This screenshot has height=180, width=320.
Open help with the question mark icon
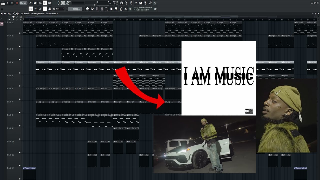136,3
